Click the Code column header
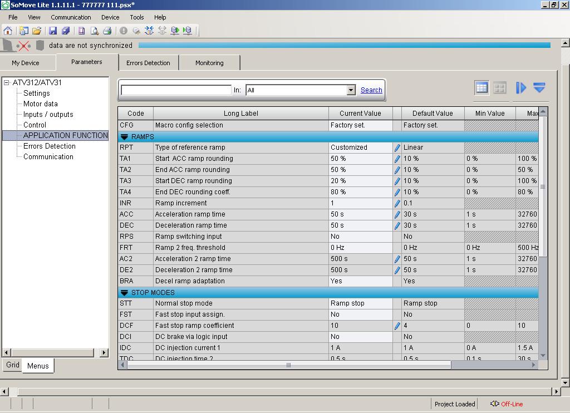This screenshot has height=413, width=570. point(136,114)
